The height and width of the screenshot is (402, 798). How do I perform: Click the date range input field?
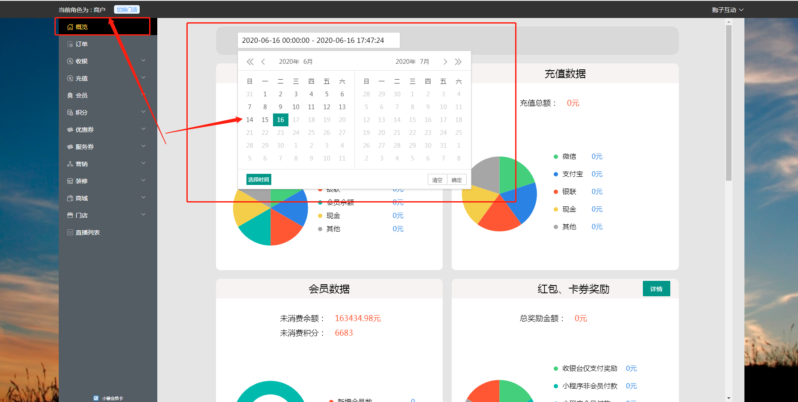point(319,40)
